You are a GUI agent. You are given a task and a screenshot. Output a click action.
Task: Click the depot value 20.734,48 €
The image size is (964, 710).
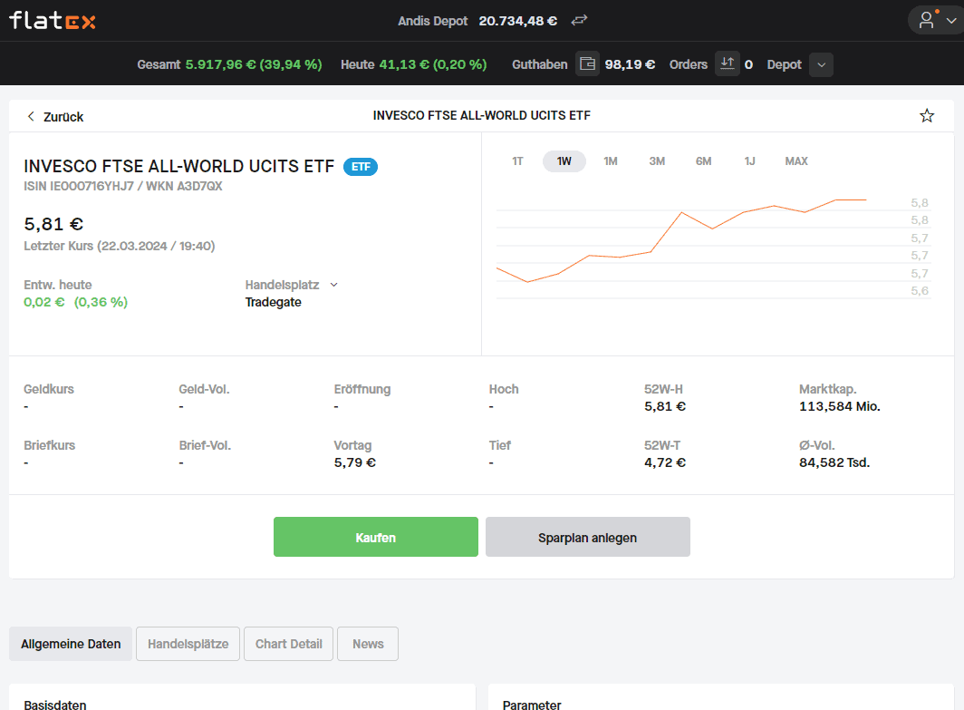(518, 21)
